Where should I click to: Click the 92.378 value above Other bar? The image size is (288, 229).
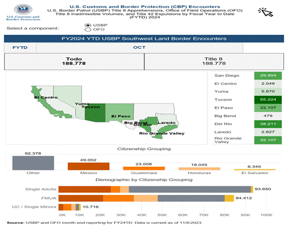[33, 153]
